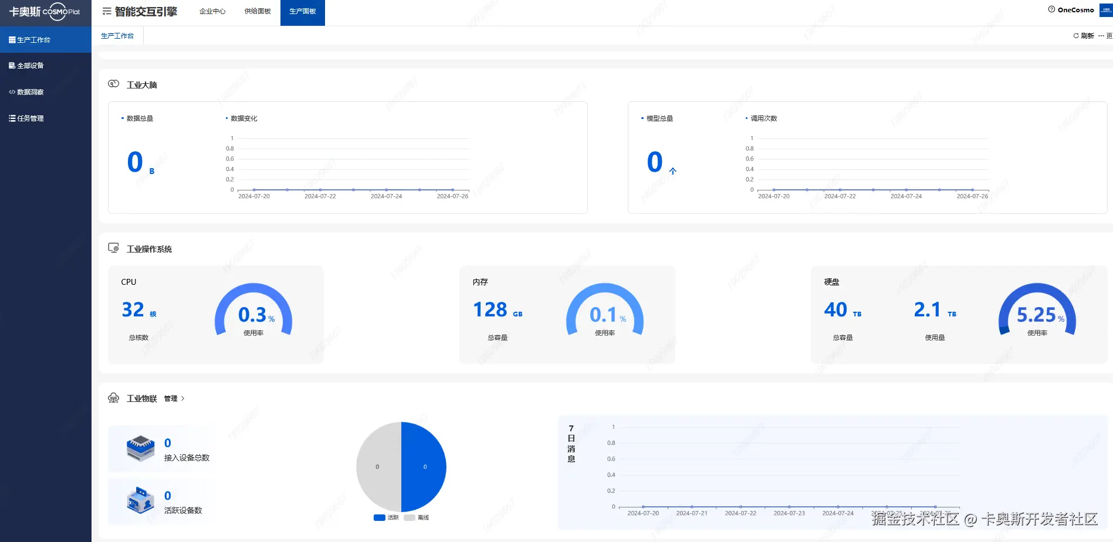Switch to the 企业中心 top tab
This screenshot has height=542, width=1113.
(x=212, y=11)
